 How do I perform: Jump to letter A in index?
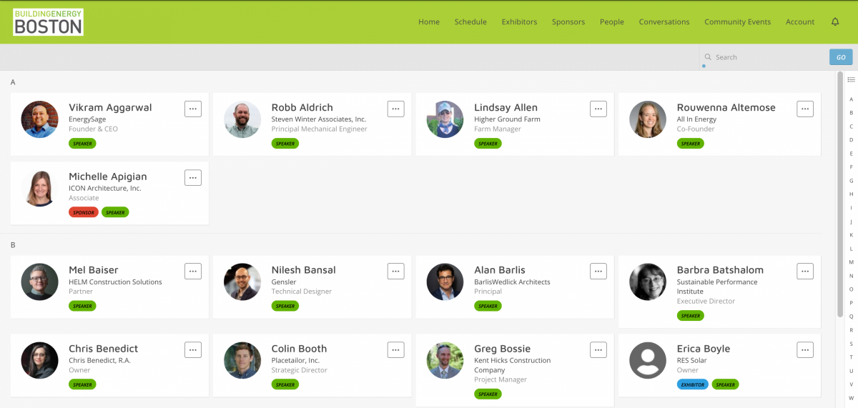(851, 99)
